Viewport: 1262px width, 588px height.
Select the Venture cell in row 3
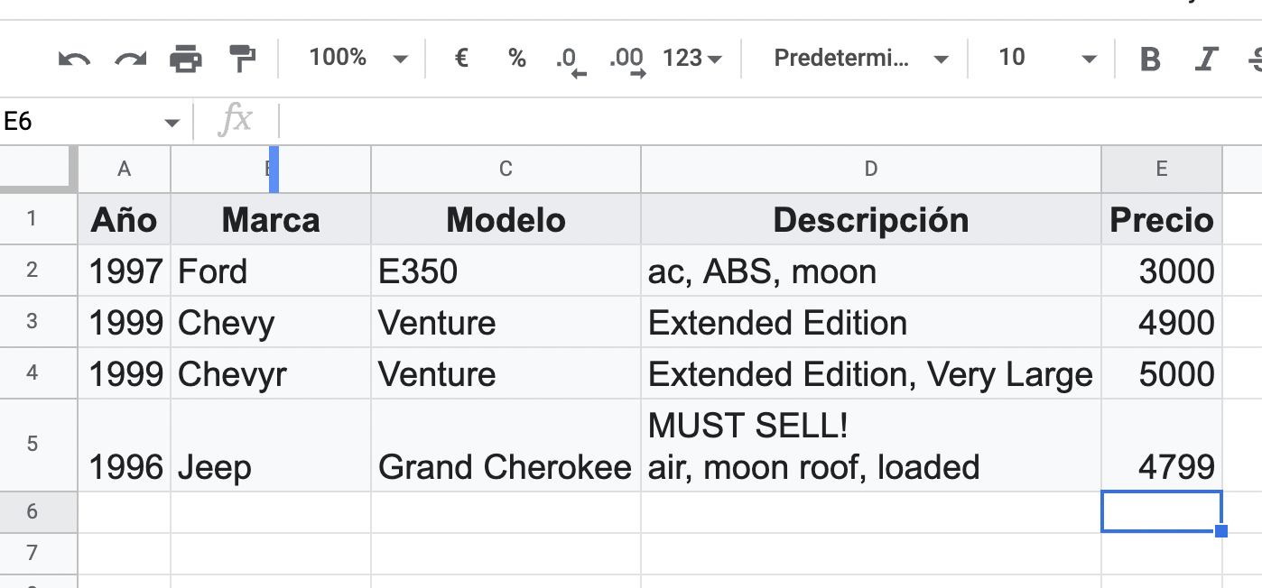tap(506, 322)
